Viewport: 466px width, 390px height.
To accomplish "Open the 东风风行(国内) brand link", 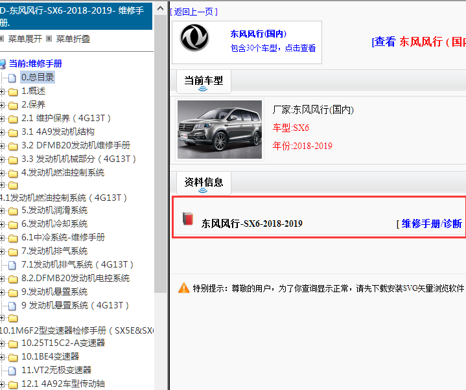I will (258, 34).
